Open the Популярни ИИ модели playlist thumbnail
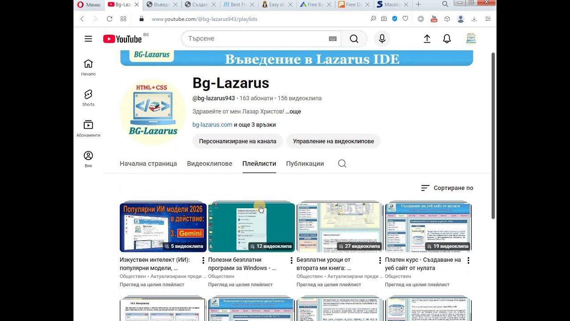Viewport: 570px width, 321px height. pyautogui.click(x=163, y=227)
